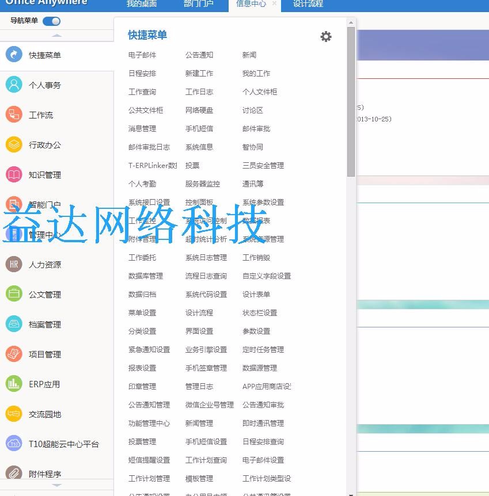Open the 个人事务 sidebar icon
The height and width of the screenshot is (496, 489).
pos(14,85)
